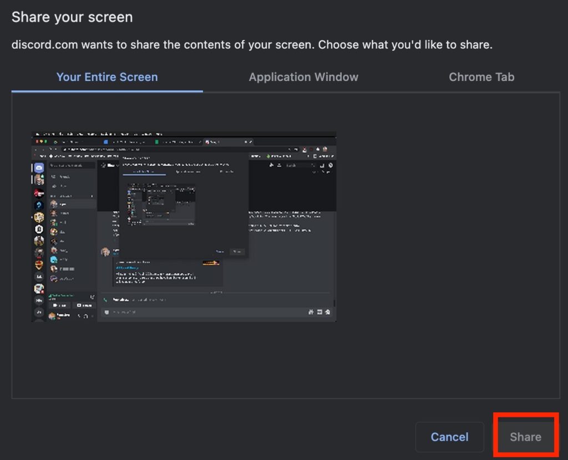Click Discord home icon in screen preview
The height and width of the screenshot is (460, 568).
click(39, 167)
